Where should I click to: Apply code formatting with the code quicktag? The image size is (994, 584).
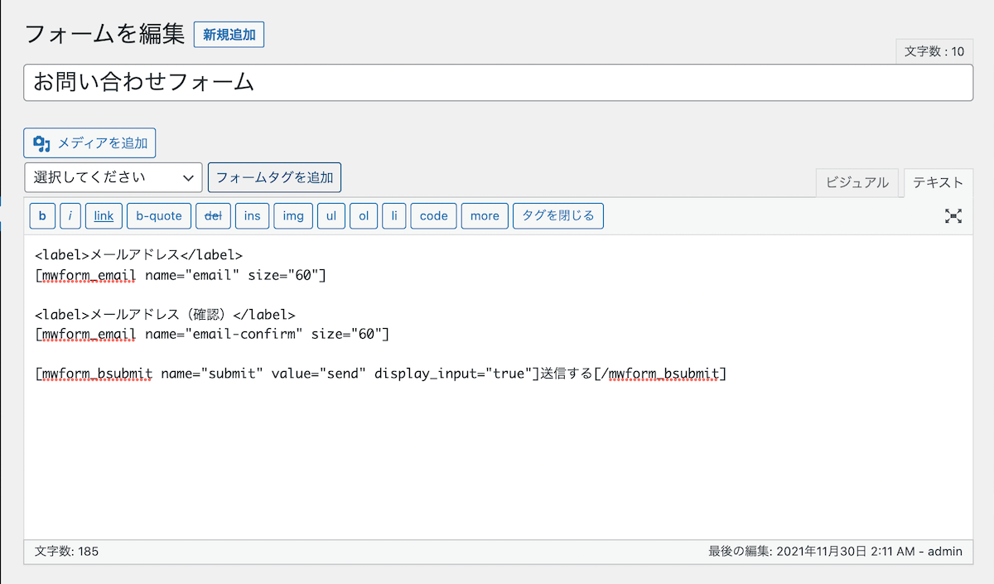tap(433, 215)
